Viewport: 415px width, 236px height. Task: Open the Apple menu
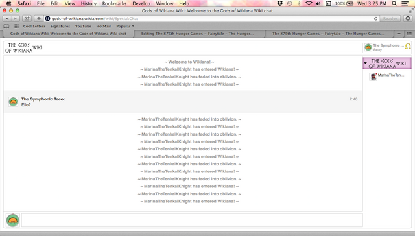coord(8,3)
